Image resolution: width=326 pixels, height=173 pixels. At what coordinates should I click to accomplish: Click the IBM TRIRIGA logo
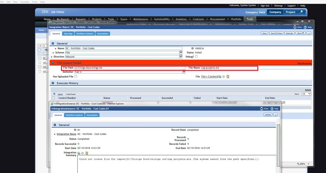click(53, 12)
